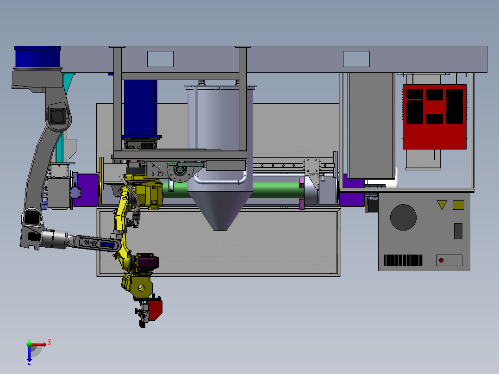This screenshot has width=499, height=374.
Task: Select the large gray lower panel
Action: (218, 242)
